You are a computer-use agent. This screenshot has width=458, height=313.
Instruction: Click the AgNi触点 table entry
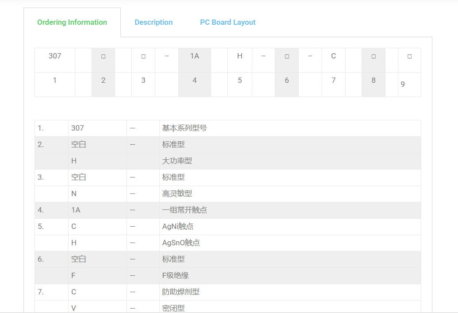click(x=178, y=226)
